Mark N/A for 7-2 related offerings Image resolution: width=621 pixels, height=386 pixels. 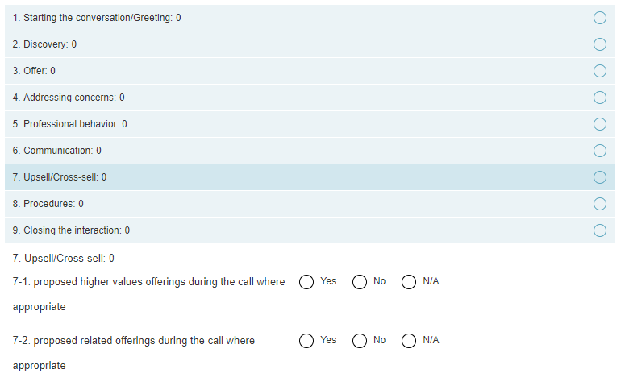(409, 341)
